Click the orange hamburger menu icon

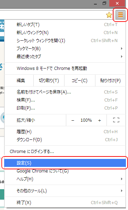(x=120, y=15)
